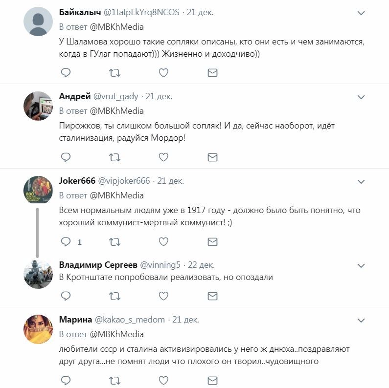Reply to Joker666's tweet
The width and height of the screenshot is (389, 388).
click(x=66, y=241)
